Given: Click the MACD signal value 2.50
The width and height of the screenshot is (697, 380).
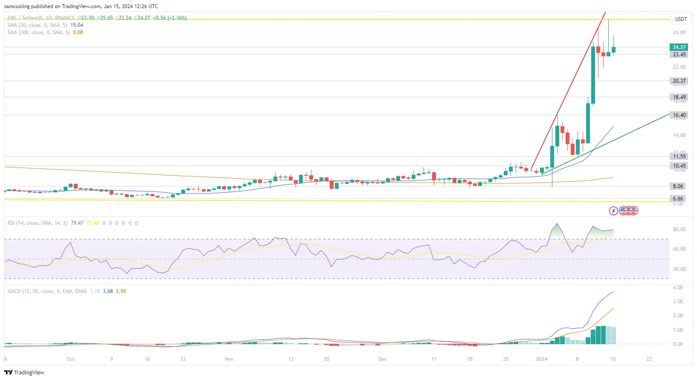Looking at the screenshot, I should [121, 291].
